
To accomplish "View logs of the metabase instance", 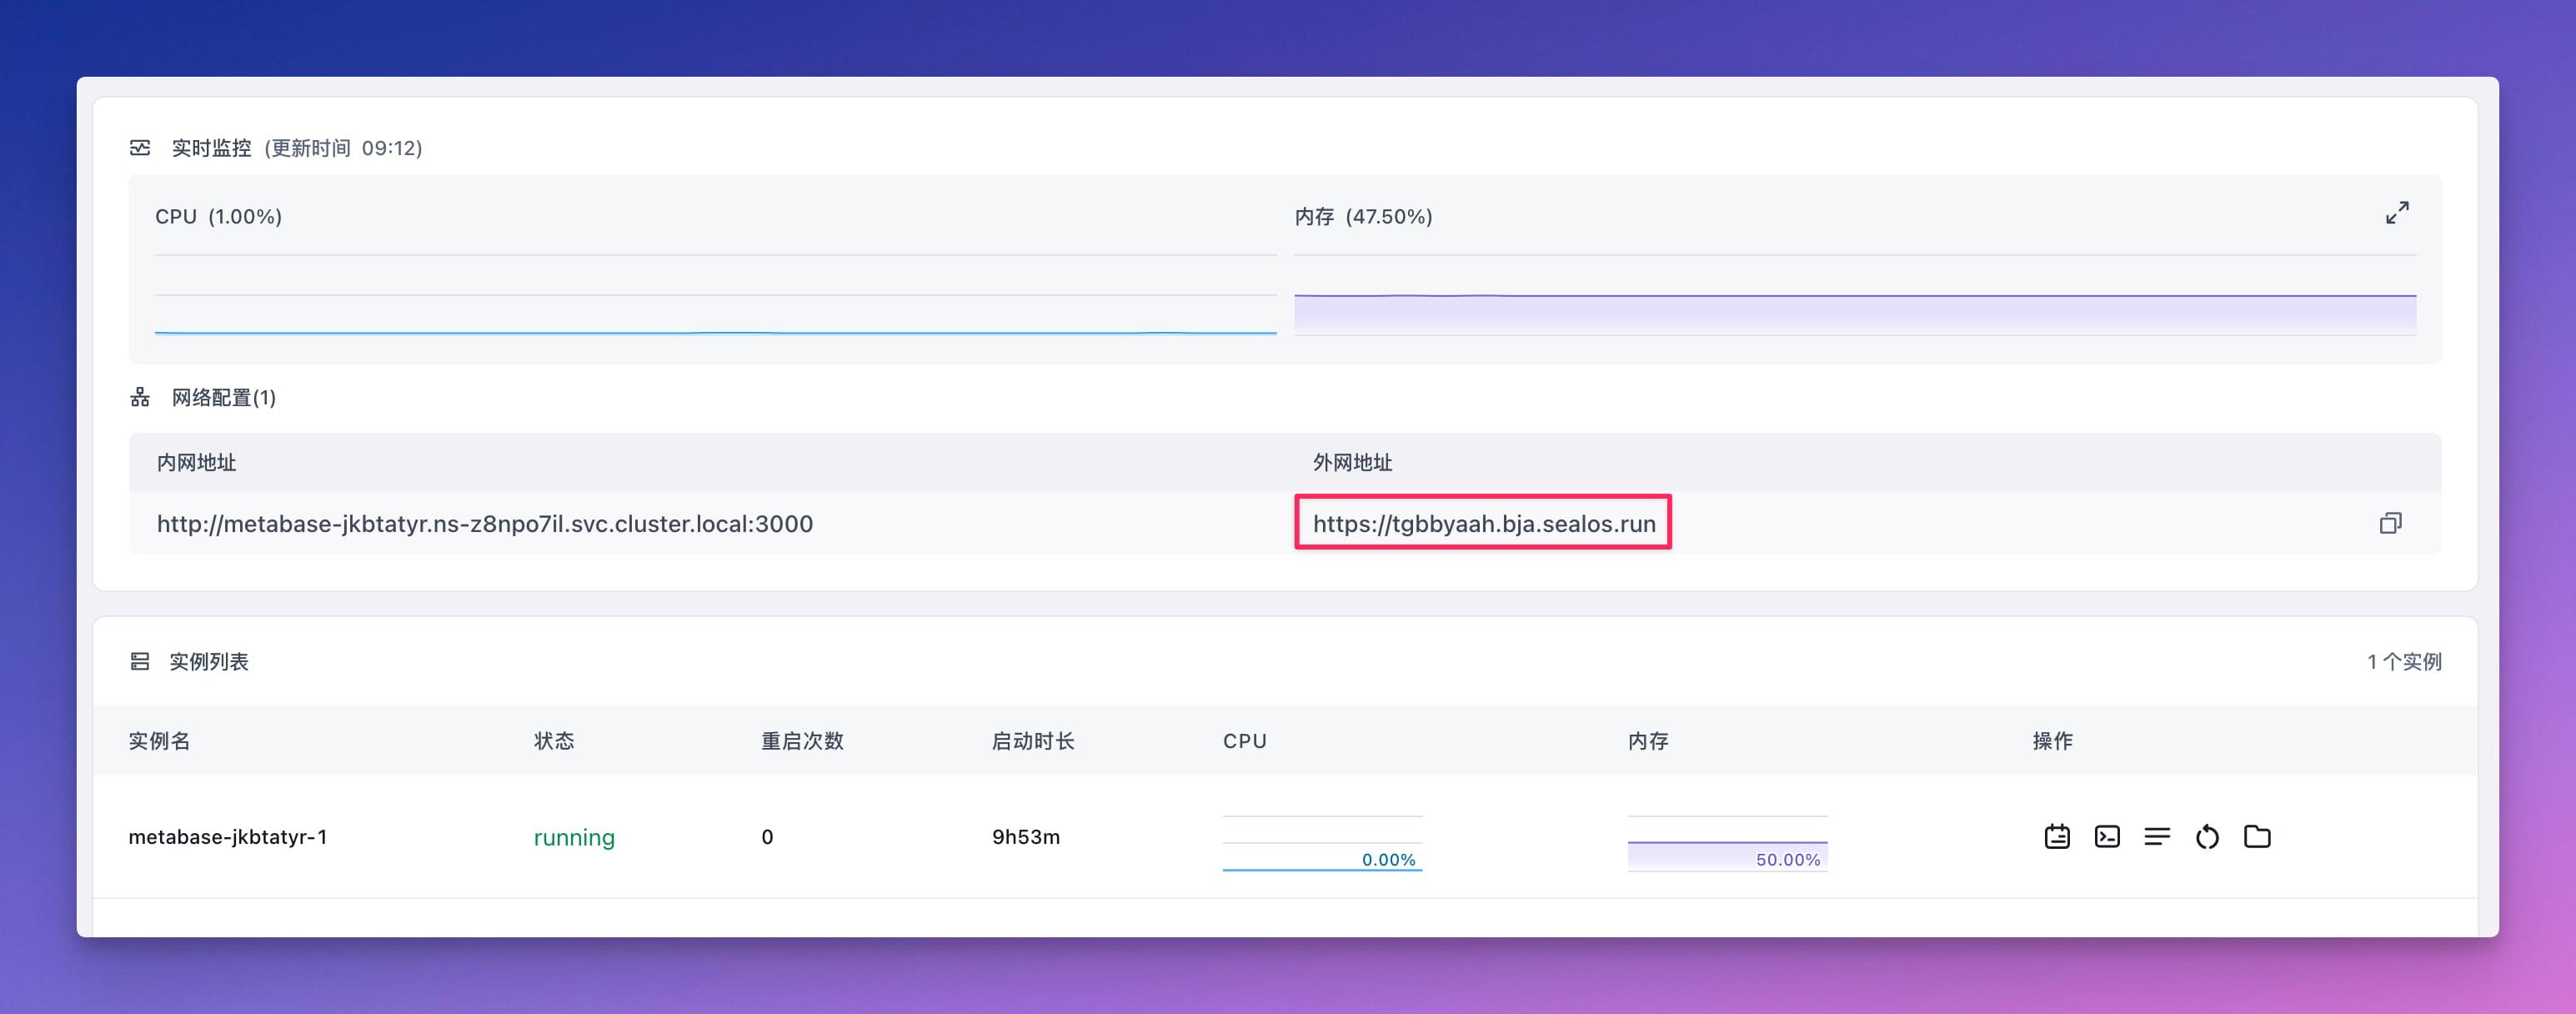I will pyautogui.click(x=2157, y=837).
